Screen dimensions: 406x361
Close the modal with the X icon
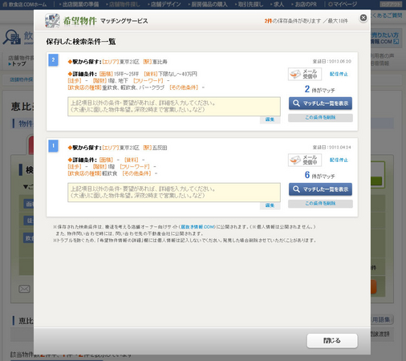pyautogui.click(x=363, y=18)
